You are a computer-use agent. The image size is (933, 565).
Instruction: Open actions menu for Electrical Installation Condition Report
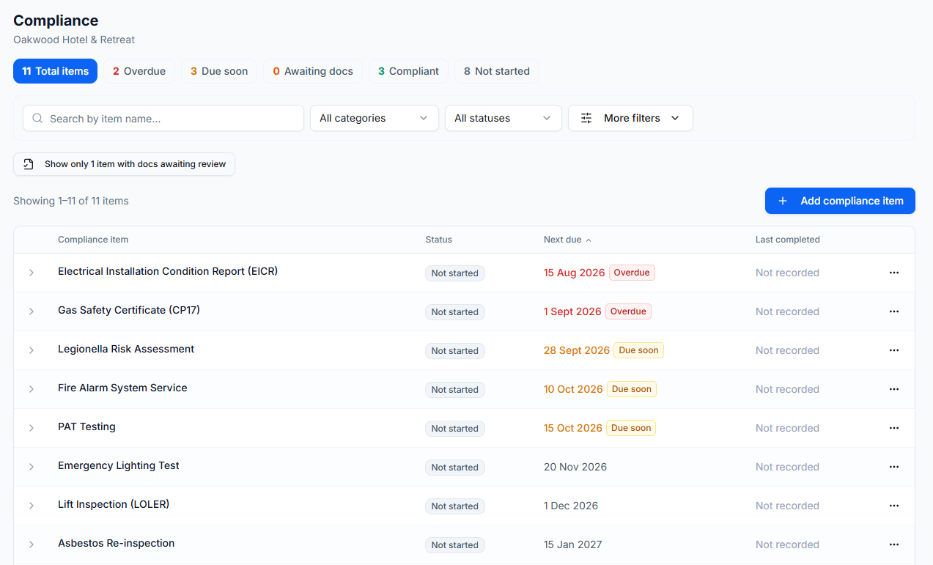point(893,273)
